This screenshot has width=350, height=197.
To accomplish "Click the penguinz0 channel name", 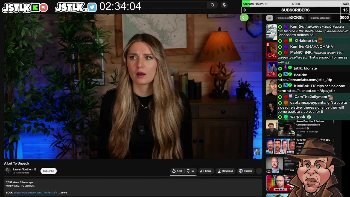I will pyautogui.click(x=301, y=128).
